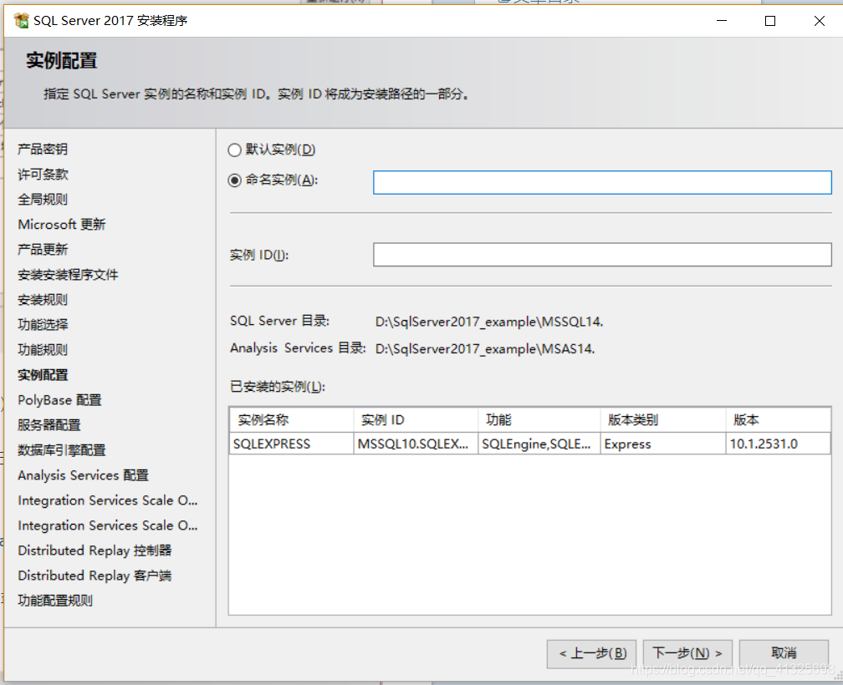Click the SQL Server installer title bar icon
The image size is (843, 685).
(22, 21)
